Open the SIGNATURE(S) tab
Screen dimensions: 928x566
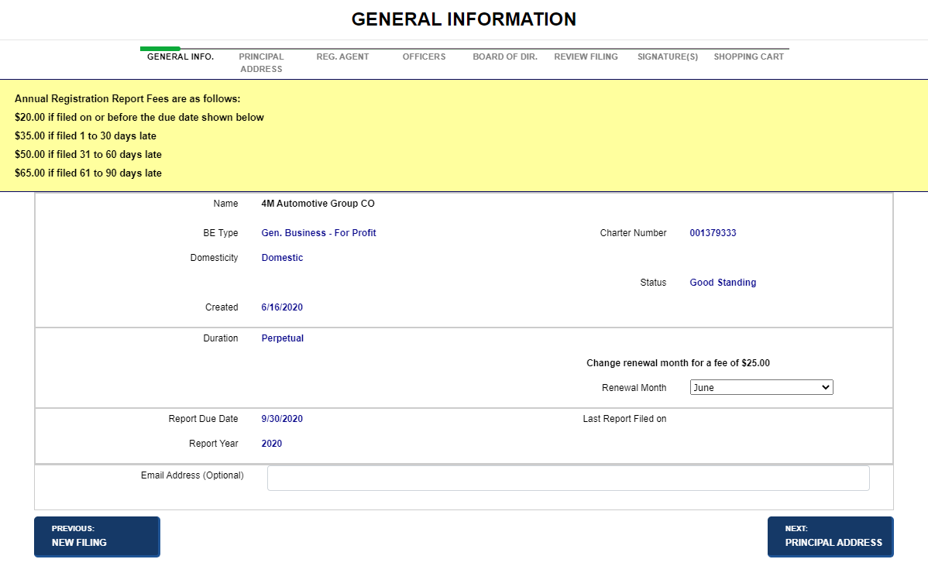[x=667, y=56]
